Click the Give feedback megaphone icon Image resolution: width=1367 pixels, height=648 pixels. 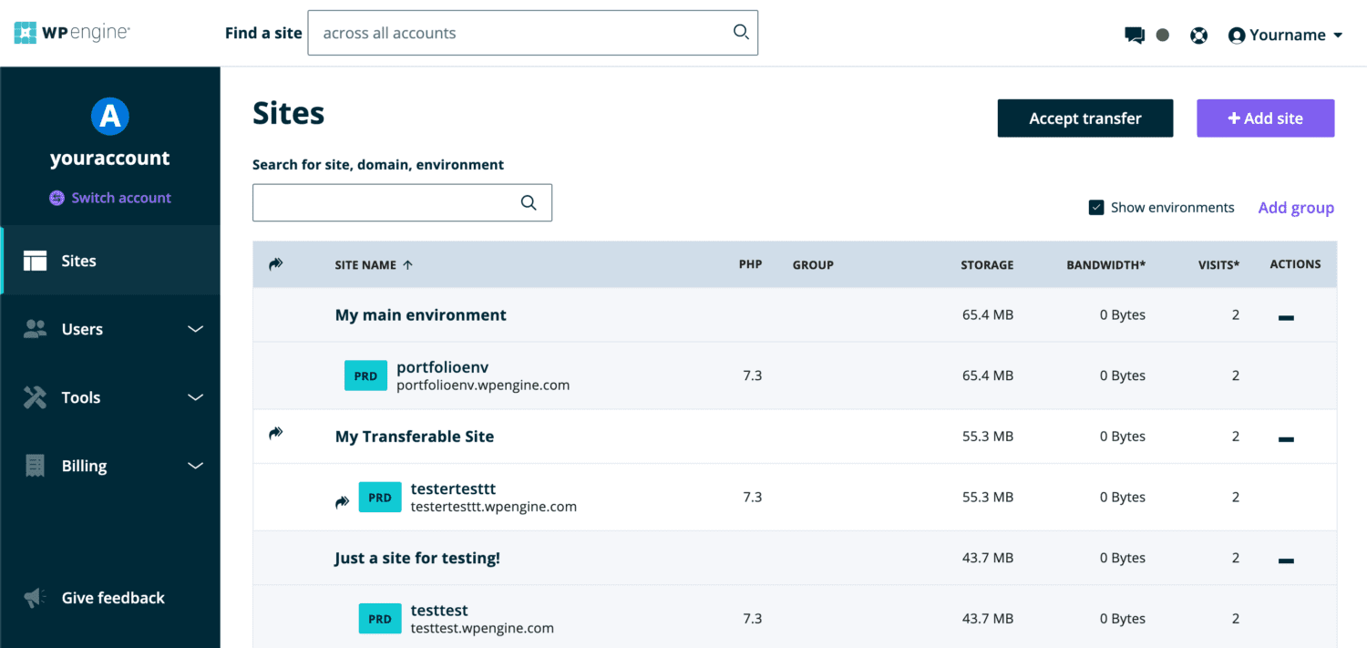click(35, 598)
